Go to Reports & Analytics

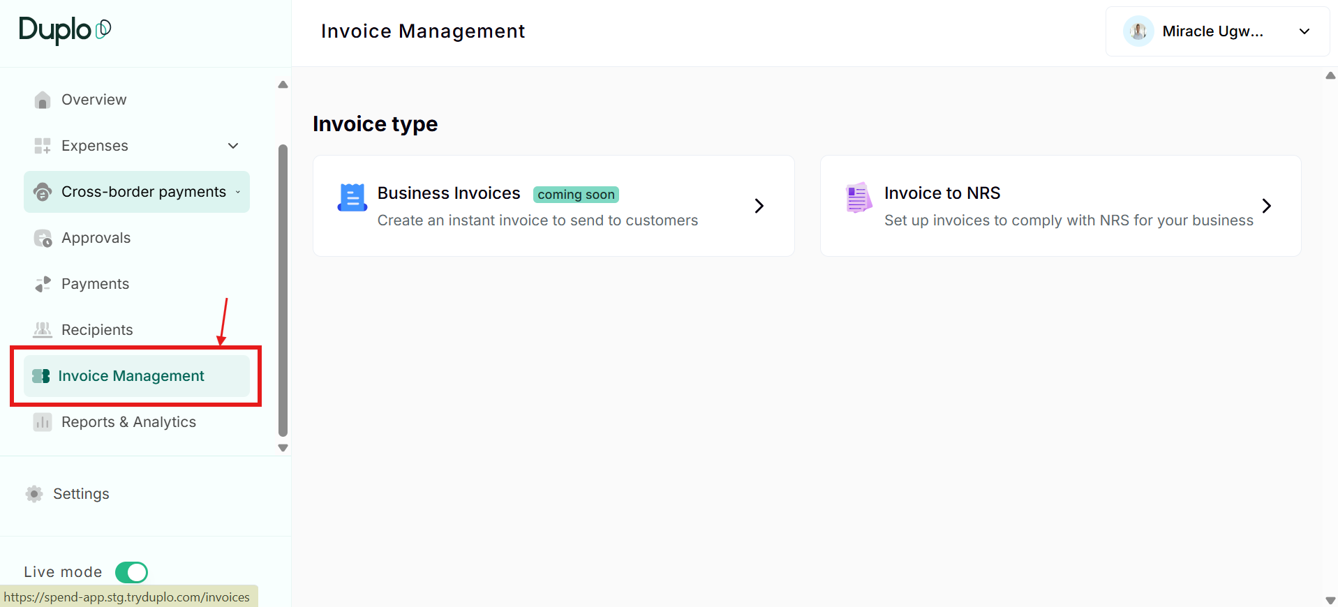point(128,422)
